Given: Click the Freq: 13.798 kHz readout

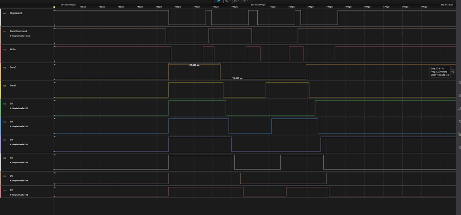Looking at the screenshot, I should pos(439,71).
